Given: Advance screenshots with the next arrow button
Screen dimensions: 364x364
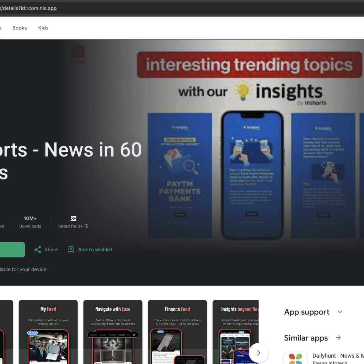Looking at the screenshot, I should (x=258, y=353).
